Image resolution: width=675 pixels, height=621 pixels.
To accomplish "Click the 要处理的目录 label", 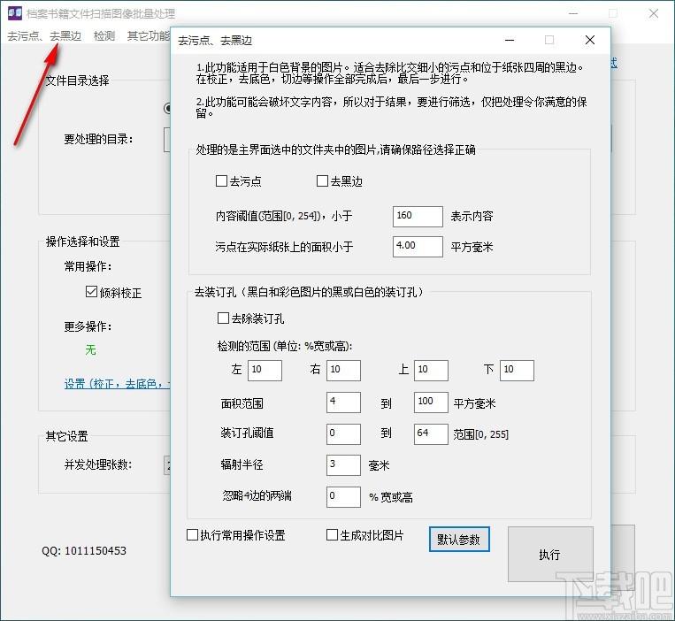I will (x=98, y=139).
